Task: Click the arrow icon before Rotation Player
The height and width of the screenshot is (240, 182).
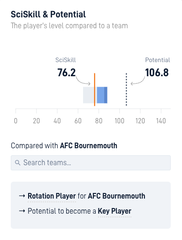Action: (x=22, y=196)
